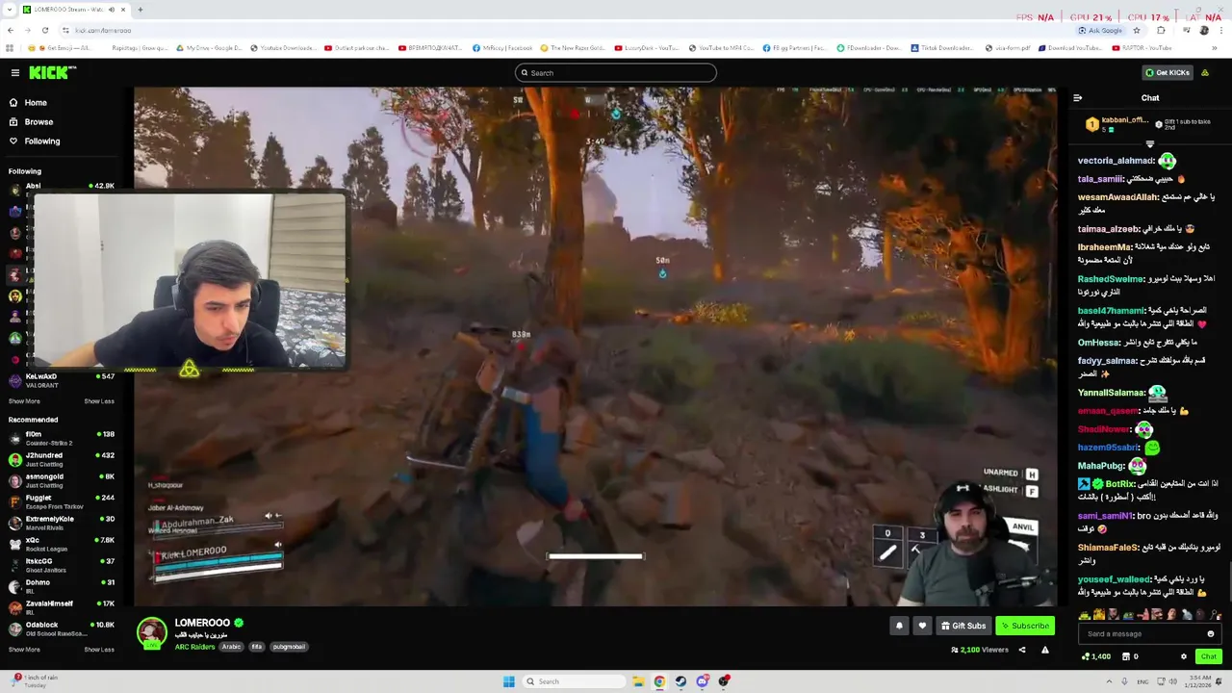Click the Ask Google button
The image size is (1232, 693).
coord(1100,30)
